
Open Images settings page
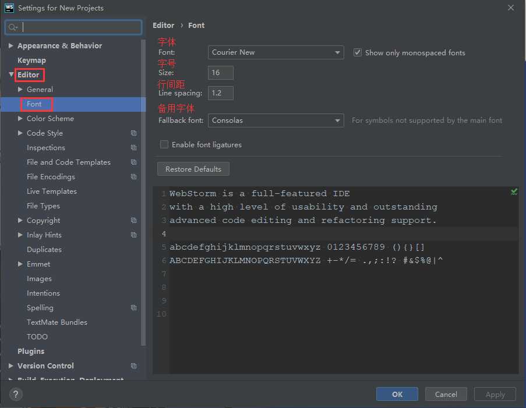(39, 279)
